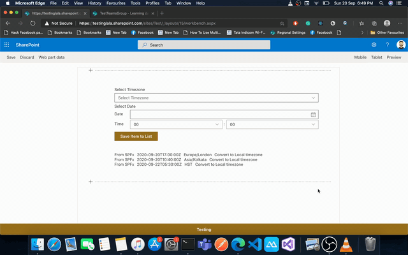Expand the hour Time dropdown
The image size is (408, 255).
[x=176, y=124]
